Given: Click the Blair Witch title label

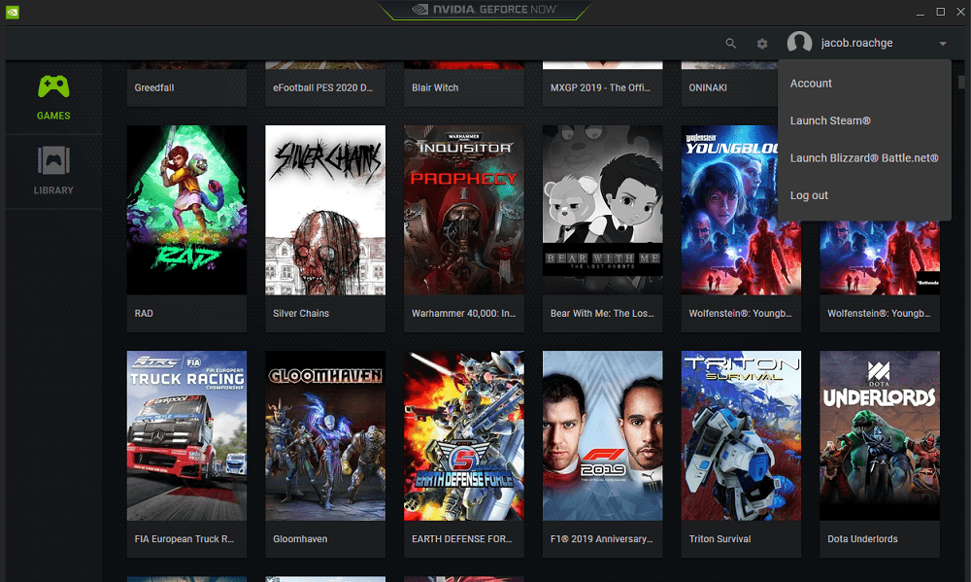Looking at the screenshot, I should point(435,87).
